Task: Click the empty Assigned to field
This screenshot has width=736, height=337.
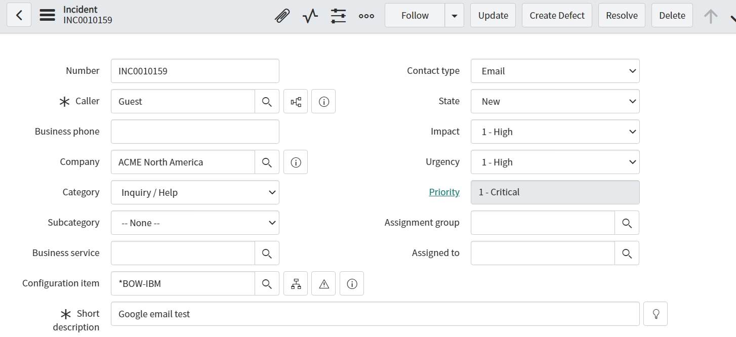Action: [543, 253]
